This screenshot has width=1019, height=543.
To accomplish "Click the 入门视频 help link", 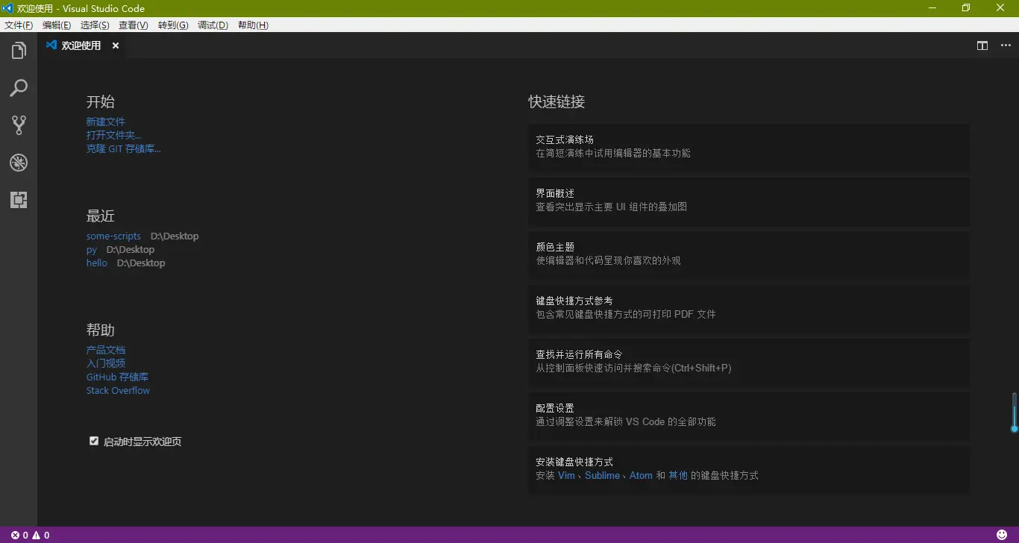I will pos(106,363).
